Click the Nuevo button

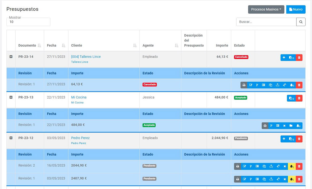[296, 9]
